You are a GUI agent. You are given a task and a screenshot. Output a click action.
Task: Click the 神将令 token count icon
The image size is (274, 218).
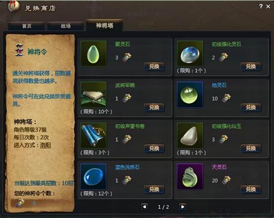[20, 203]
